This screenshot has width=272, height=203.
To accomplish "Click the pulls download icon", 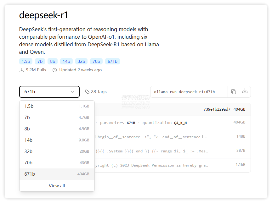I will [x=21, y=70].
